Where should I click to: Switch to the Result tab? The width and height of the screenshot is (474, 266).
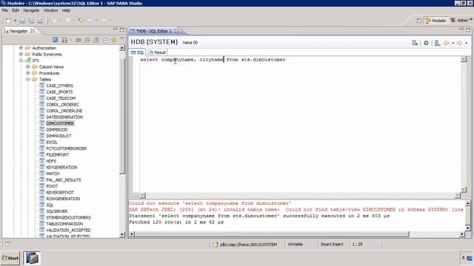click(157, 52)
